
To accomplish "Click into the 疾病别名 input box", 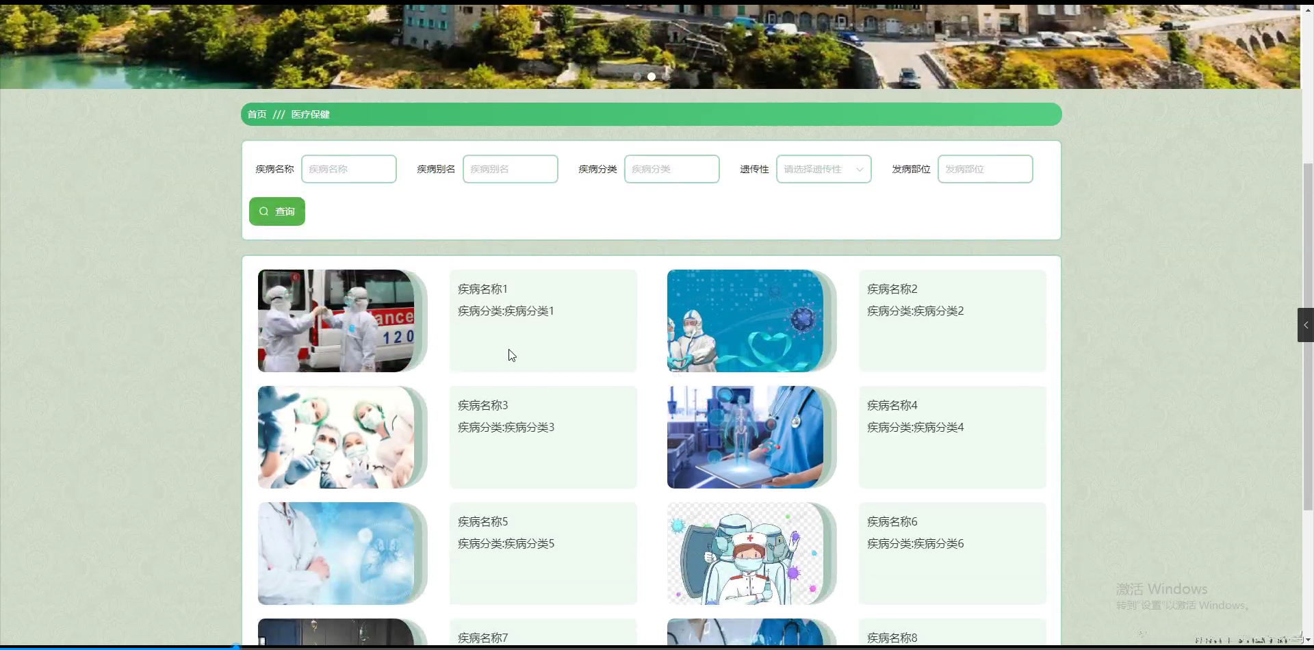I will tap(511, 169).
